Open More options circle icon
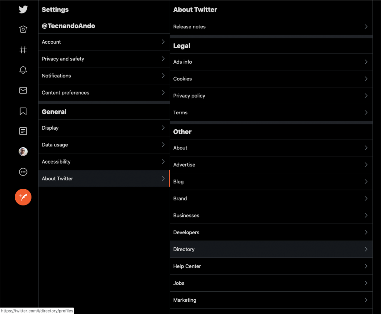 pyautogui.click(x=23, y=172)
